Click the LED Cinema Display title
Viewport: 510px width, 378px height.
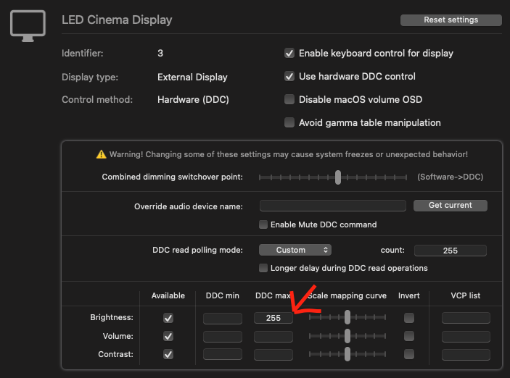[x=117, y=20]
